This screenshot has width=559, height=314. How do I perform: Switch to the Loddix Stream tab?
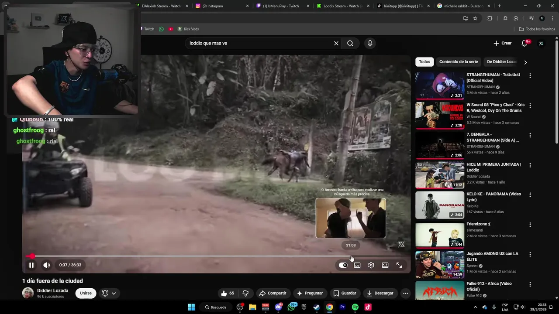tap(343, 6)
